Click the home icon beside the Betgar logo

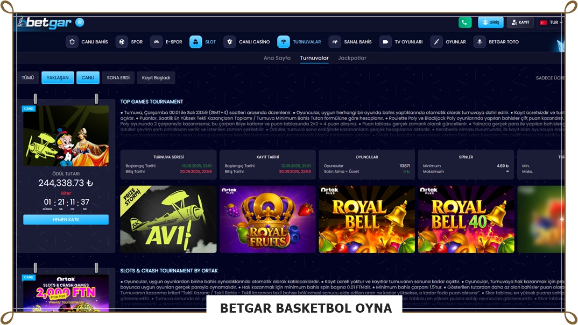click(80, 23)
